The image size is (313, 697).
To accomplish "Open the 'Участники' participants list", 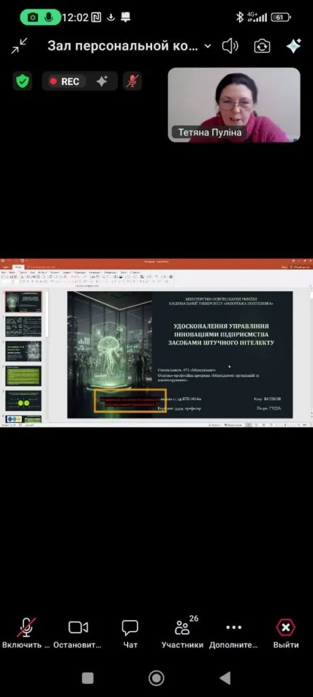I will point(182,633).
